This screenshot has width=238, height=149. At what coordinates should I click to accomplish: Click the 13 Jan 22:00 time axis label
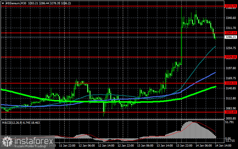tap(184, 146)
